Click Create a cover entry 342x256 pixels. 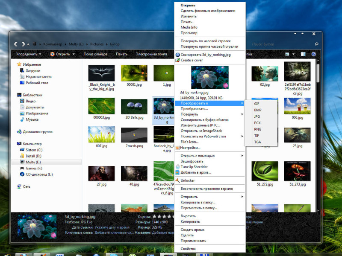click(x=210, y=60)
